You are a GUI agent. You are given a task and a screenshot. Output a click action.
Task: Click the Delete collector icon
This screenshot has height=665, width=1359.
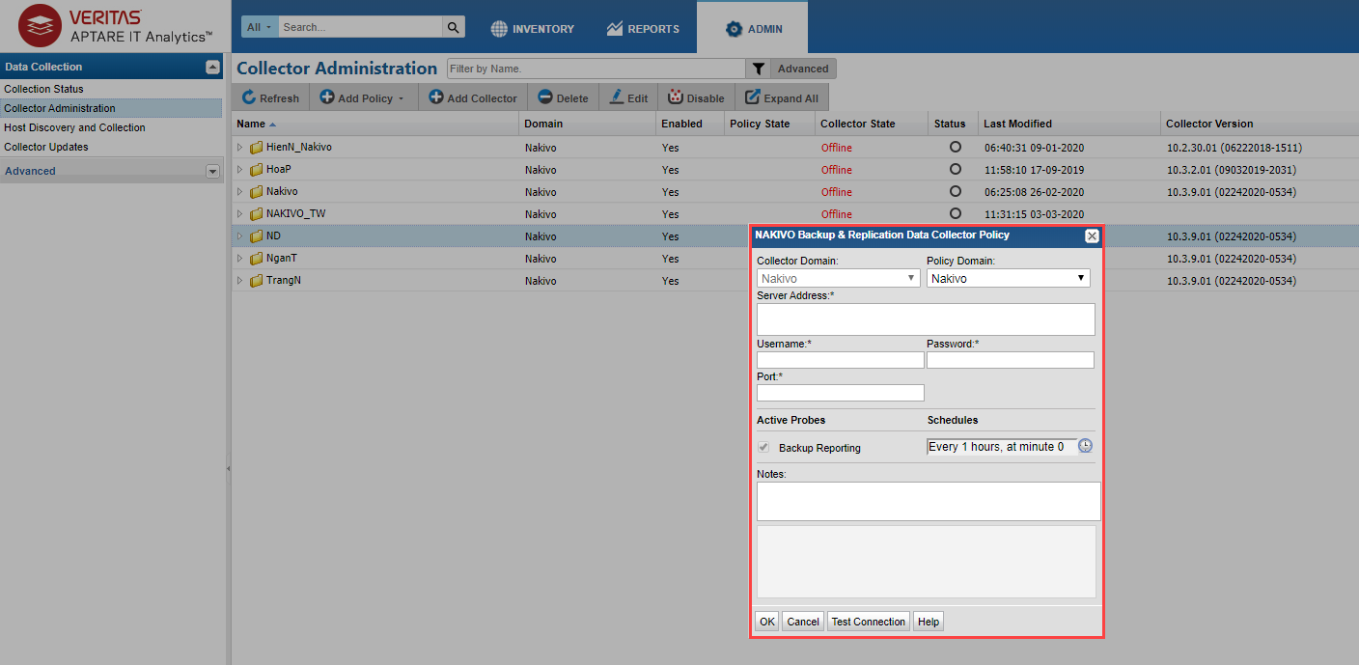[545, 97]
